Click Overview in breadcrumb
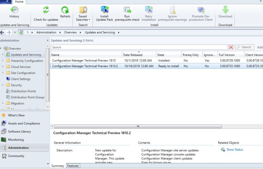 [71, 32]
